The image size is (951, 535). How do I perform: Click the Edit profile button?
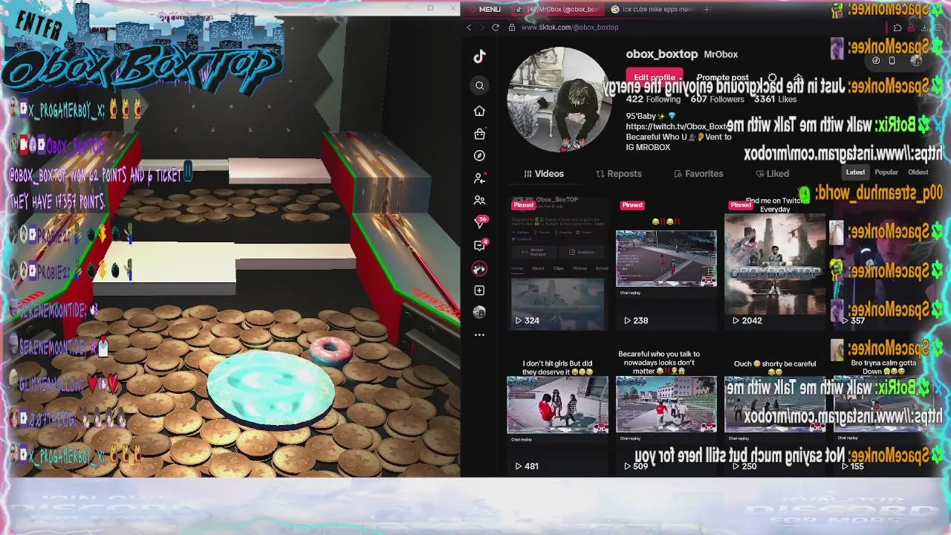click(x=655, y=77)
